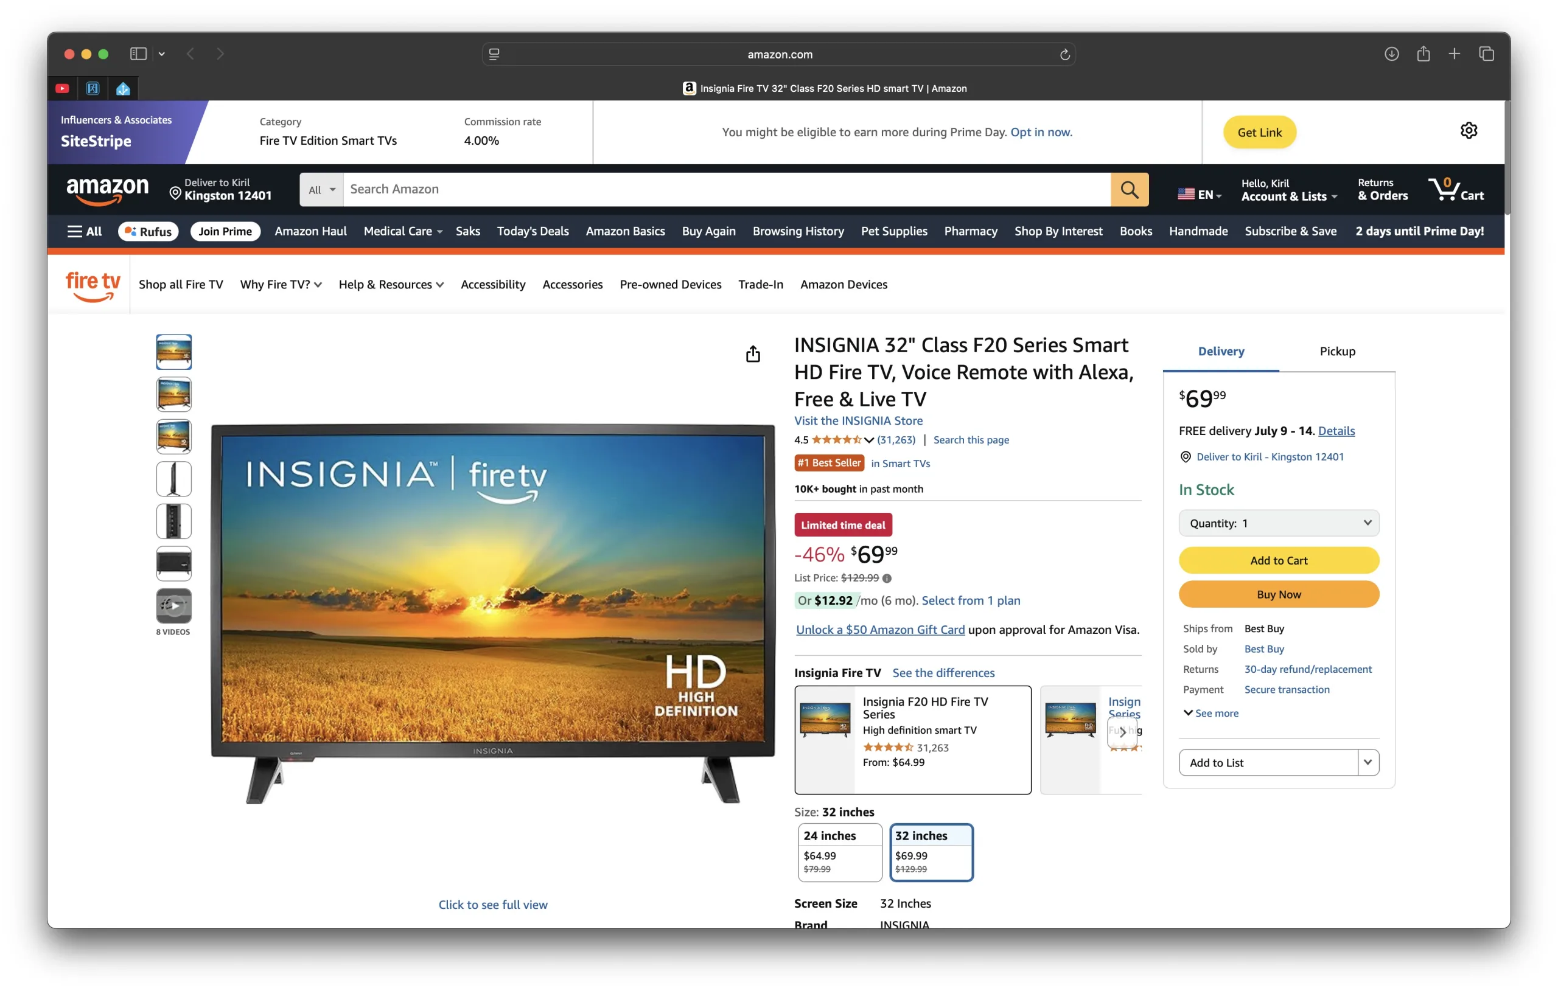Image resolution: width=1558 pixels, height=991 pixels.
Task: Expand the Help & Resources menu
Action: pyautogui.click(x=391, y=285)
